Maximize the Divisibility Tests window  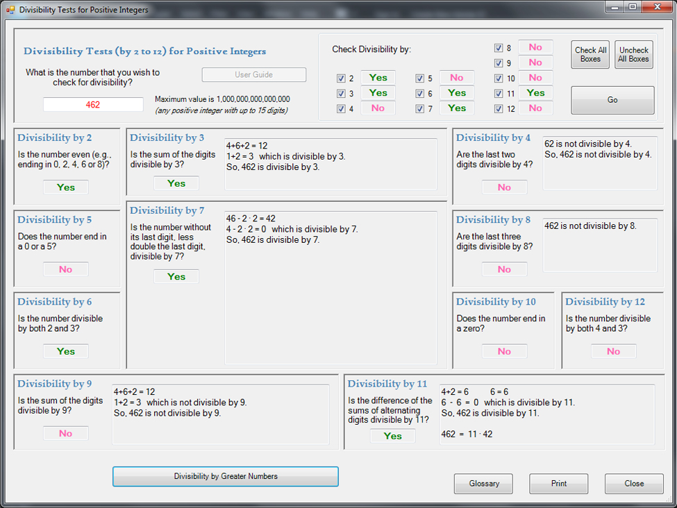tap(633, 7)
